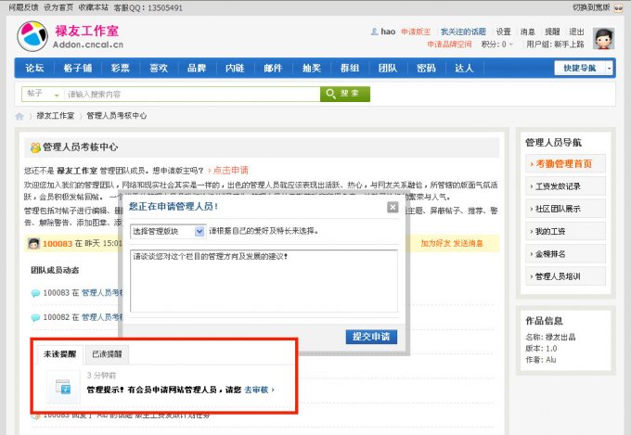Focus the search input field
This screenshot has width=631, height=435.
[x=192, y=95]
